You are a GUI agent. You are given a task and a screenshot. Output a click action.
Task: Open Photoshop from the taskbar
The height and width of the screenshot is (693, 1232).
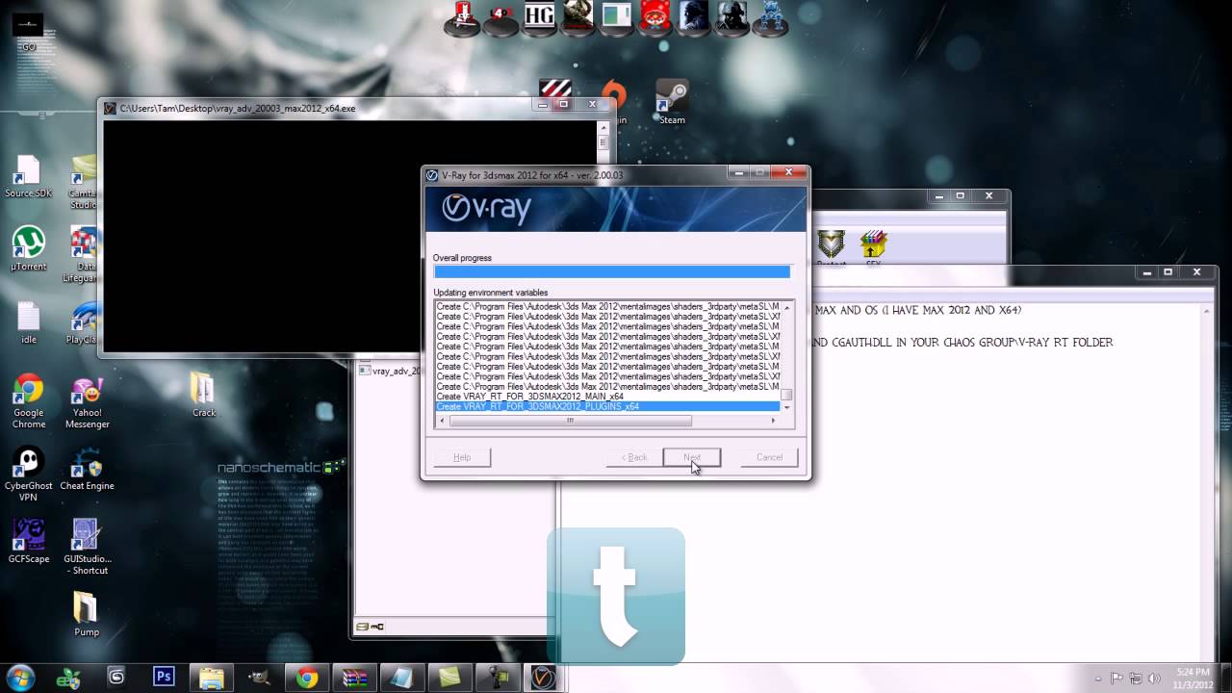[164, 678]
